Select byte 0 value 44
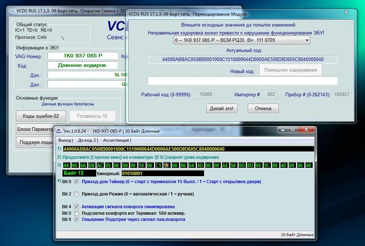The image size is (365, 246). point(66,165)
